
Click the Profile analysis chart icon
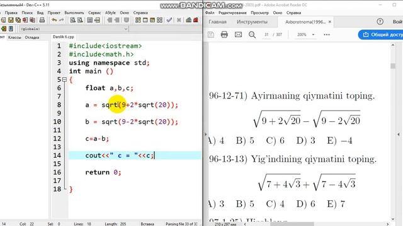pos(189,20)
